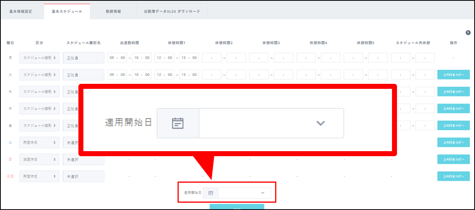The width and height of the screenshot is (475, 210).
Task: Click calendar icon beside 適用開始日 field
Action: point(211,193)
